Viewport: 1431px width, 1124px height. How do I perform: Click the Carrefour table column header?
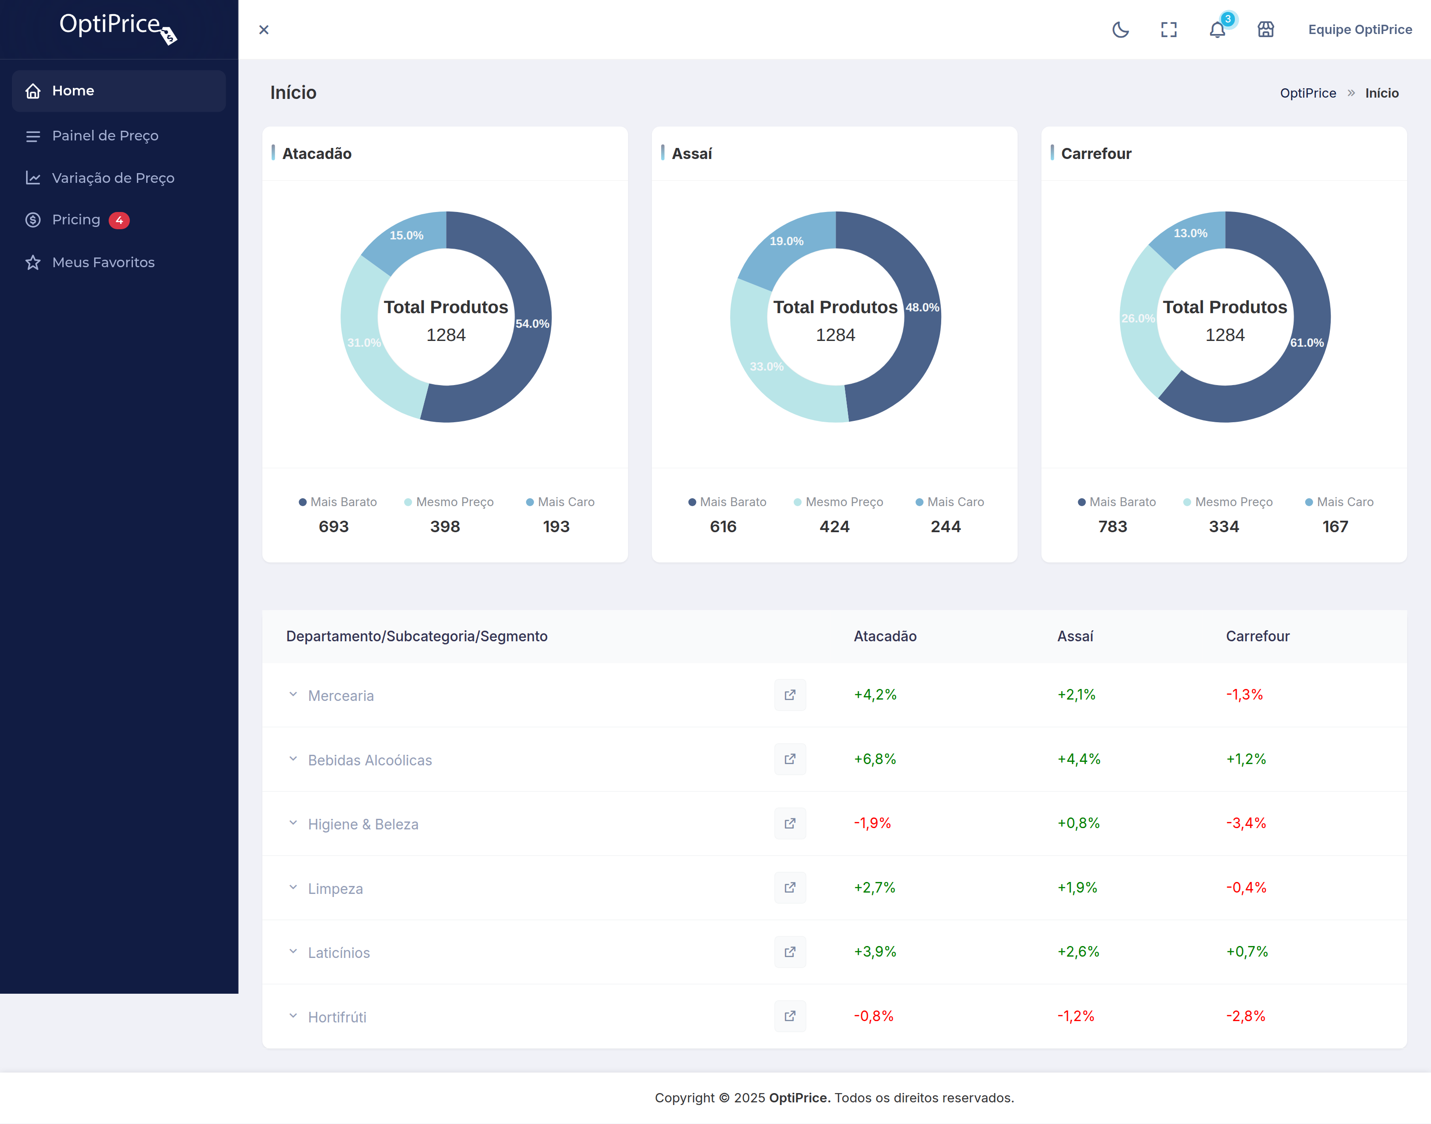[x=1257, y=636]
